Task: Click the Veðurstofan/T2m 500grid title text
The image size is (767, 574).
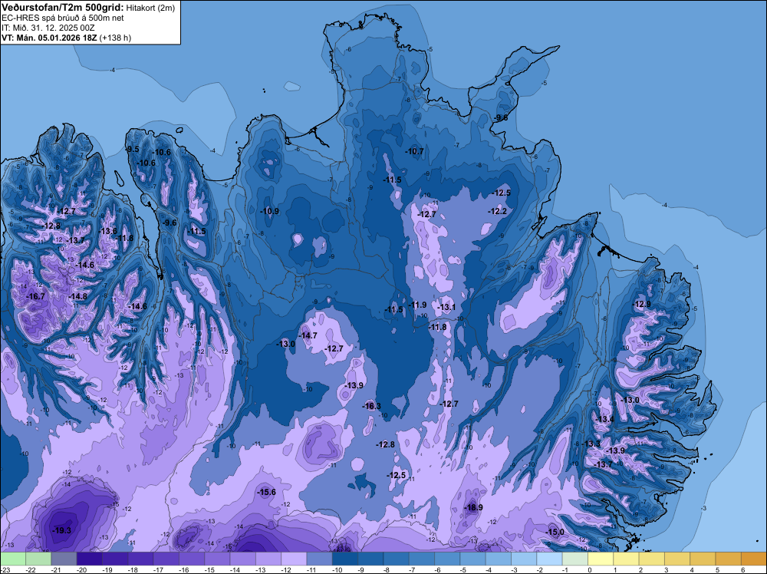Action: pos(63,8)
